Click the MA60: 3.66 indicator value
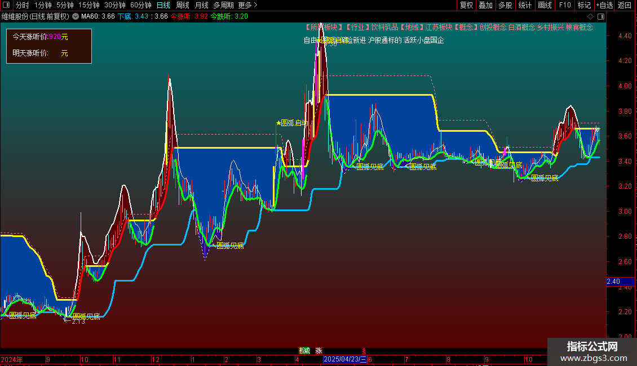This screenshot has height=366, width=637. (x=98, y=17)
